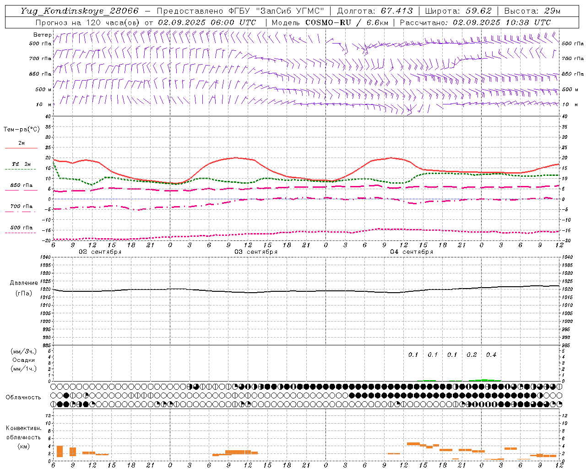Viewport: 586px width, 469px height.
Task: Click the forecast start time 02.09.2025 06:00 UTC
Action: click(x=207, y=22)
